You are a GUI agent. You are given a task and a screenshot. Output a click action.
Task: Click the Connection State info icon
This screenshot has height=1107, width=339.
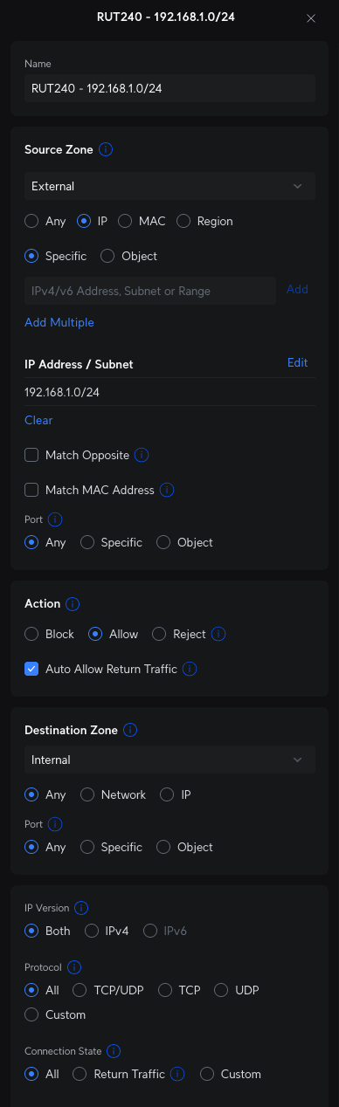(x=113, y=1051)
